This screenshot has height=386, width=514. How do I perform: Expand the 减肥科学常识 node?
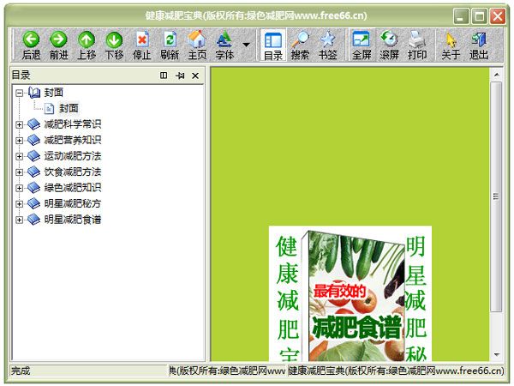pyautogui.click(x=20, y=124)
